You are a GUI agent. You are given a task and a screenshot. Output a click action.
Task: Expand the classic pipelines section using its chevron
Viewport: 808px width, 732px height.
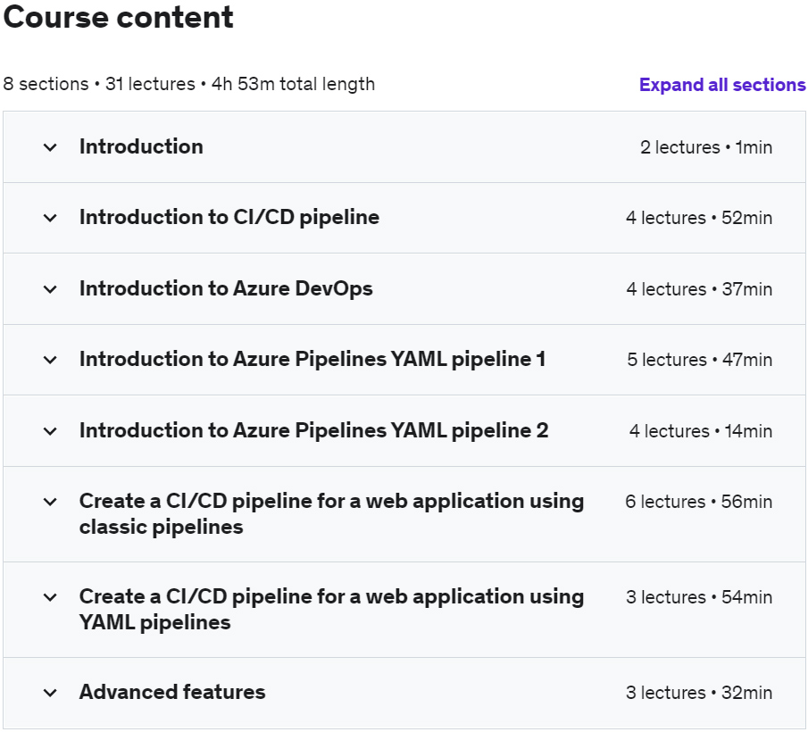[50, 502]
